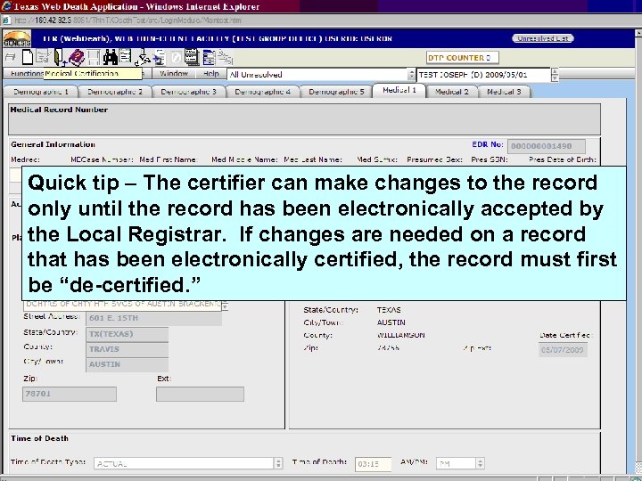Image resolution: width=642 pixels, height=481 pixels.
Task: Switch to Demographic 1 tab
Action: pyautogui.click(x=40, y=92)
